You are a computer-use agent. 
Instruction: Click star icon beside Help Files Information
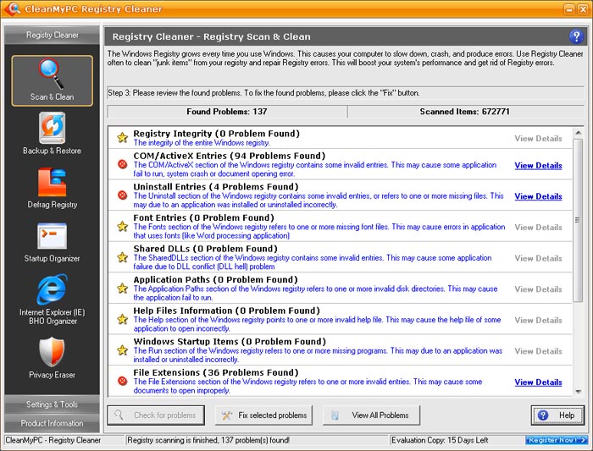[122, 319]
